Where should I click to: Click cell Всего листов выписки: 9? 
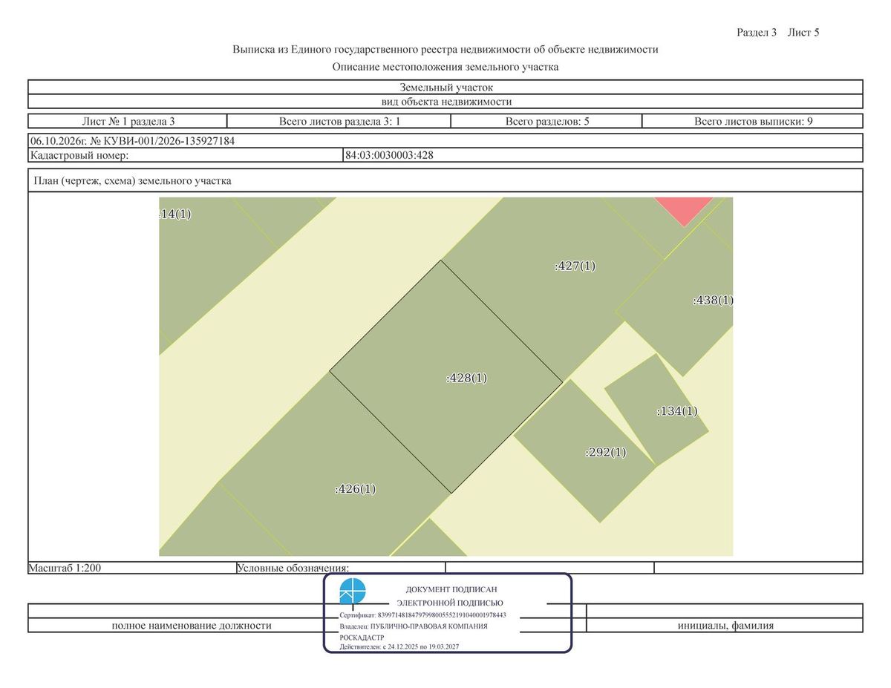pos(753,121)
